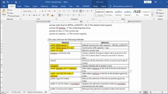Select the Format Painter brush

(x=8, y=16)
